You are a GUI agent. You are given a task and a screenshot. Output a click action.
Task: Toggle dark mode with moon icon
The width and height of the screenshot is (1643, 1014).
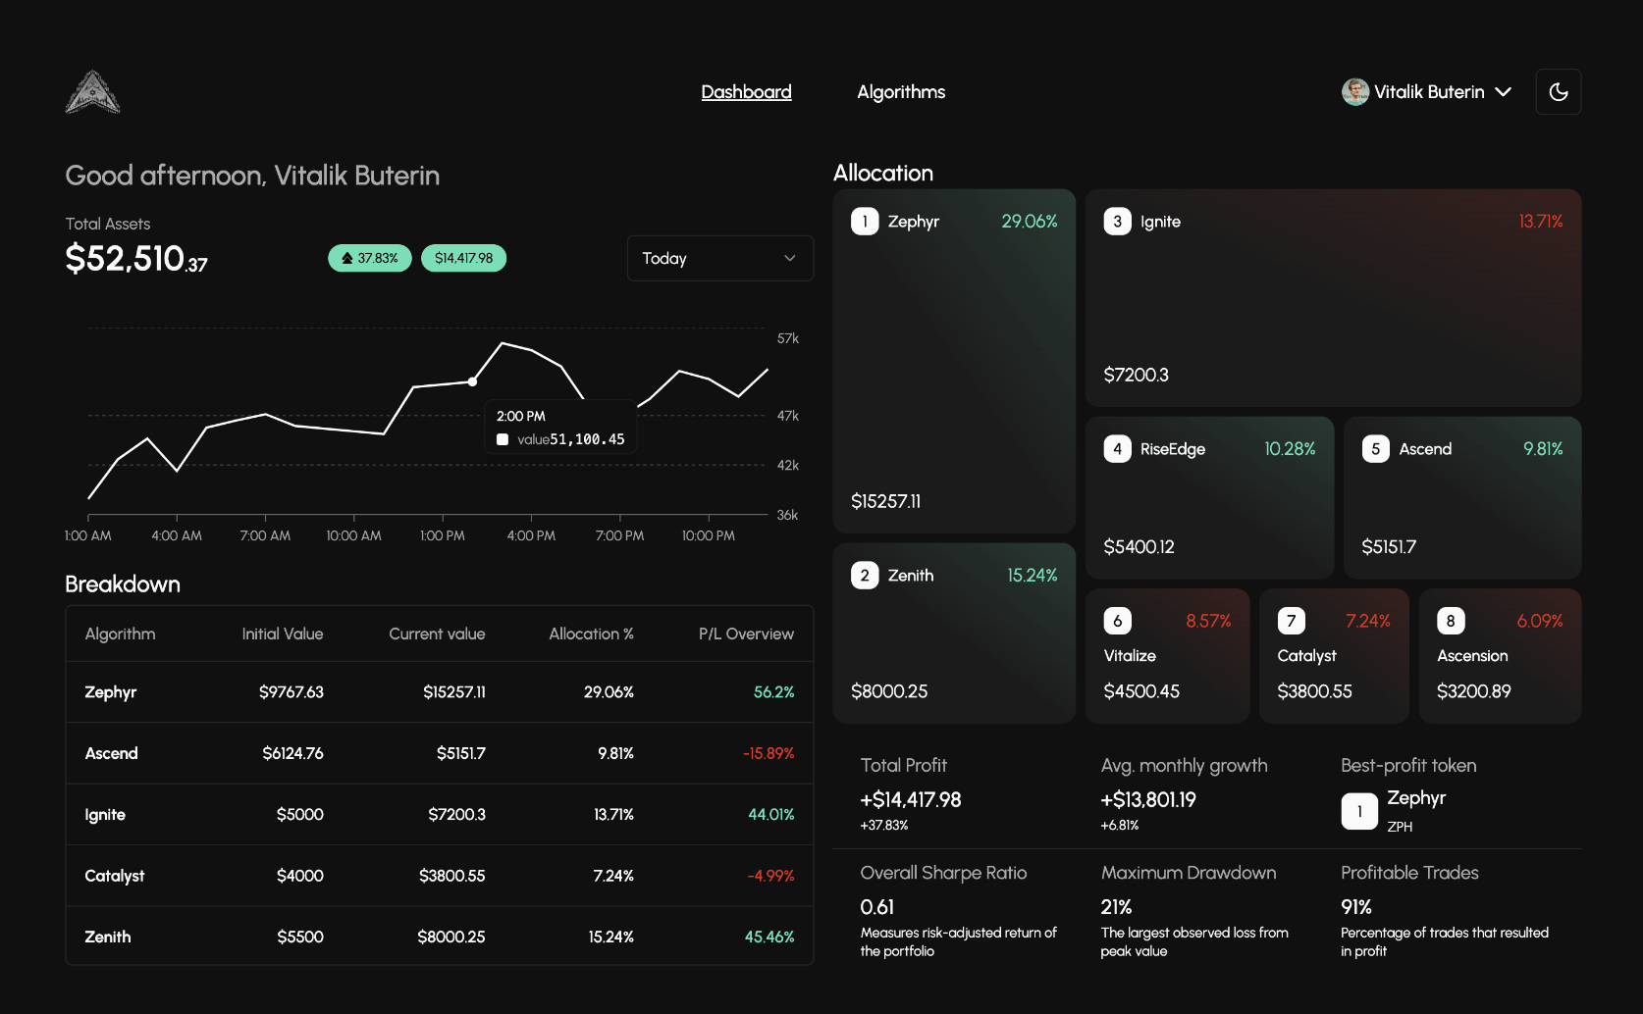coord(1558,92)
